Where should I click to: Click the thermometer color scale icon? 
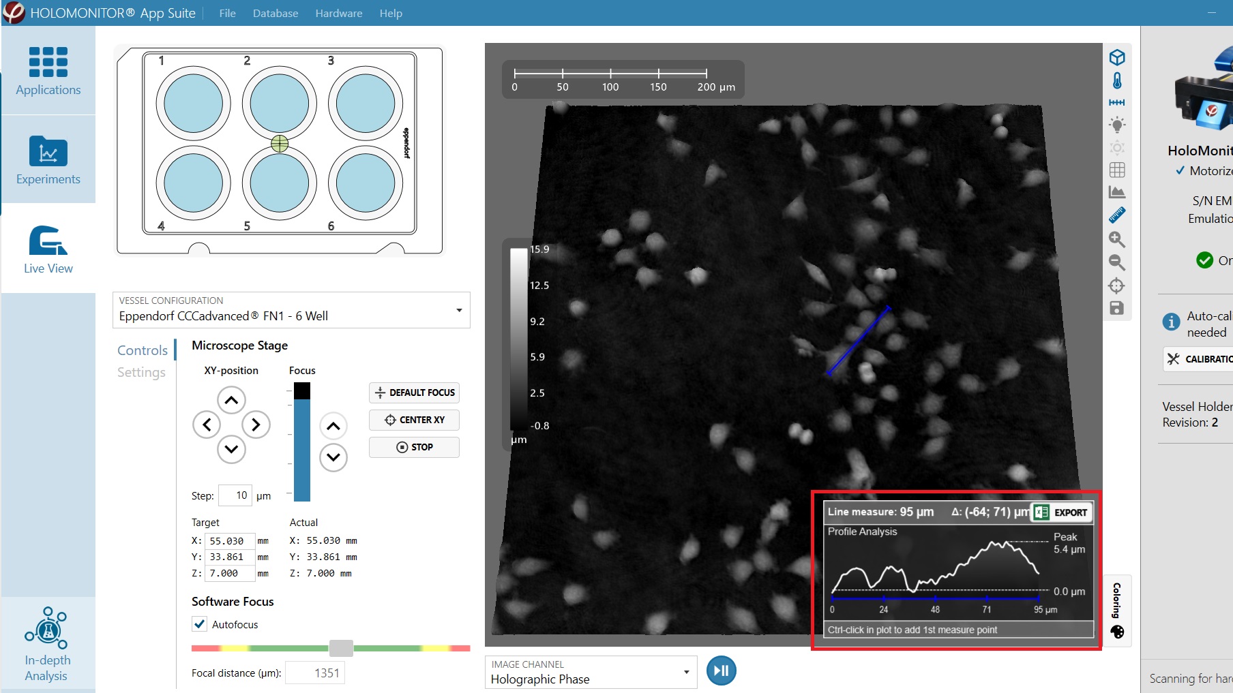pyautogui.click(x=1116, y=80)
